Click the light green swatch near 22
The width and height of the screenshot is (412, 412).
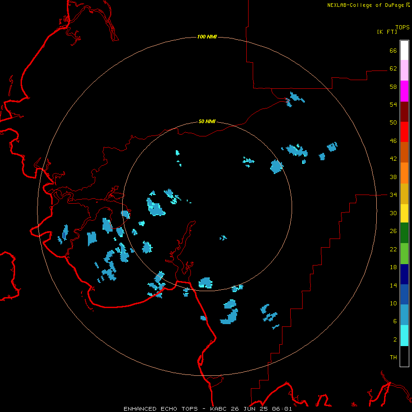pos(404,254)
